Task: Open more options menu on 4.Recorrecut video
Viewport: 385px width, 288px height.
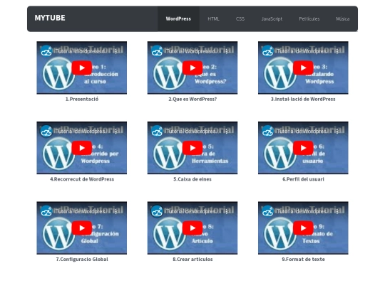Action: point(116,132)
